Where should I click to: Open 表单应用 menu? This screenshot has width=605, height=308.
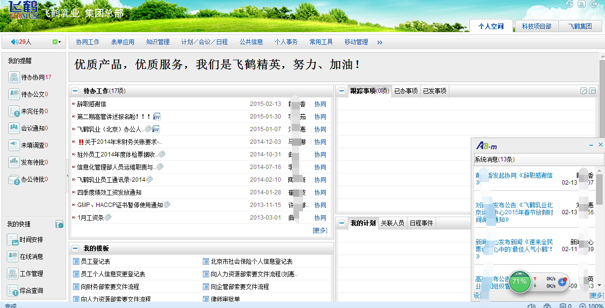(123, 42)
